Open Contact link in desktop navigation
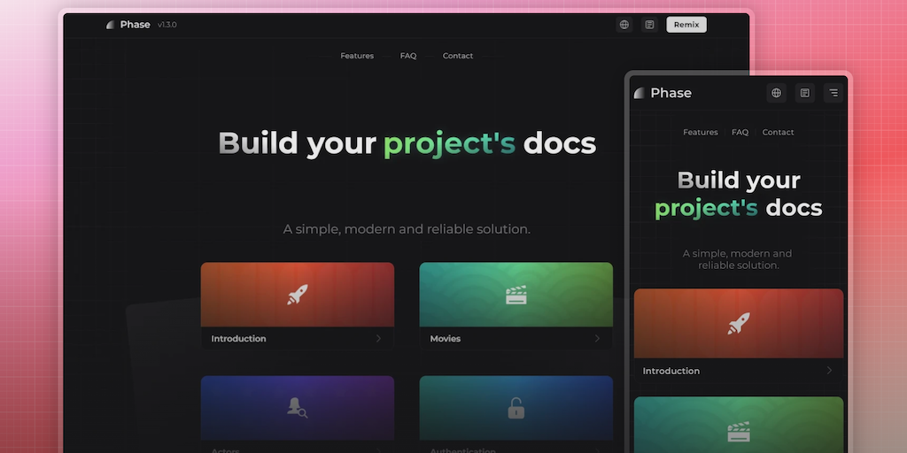Image resolution: width=907 pixels, height=453 pixels. point(458,56)
